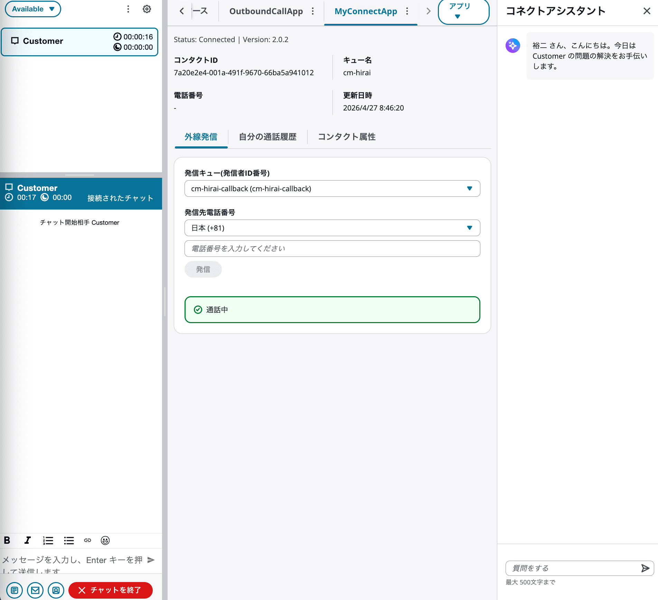Toggle italic formatting in chat composer

tap(27, 540)
